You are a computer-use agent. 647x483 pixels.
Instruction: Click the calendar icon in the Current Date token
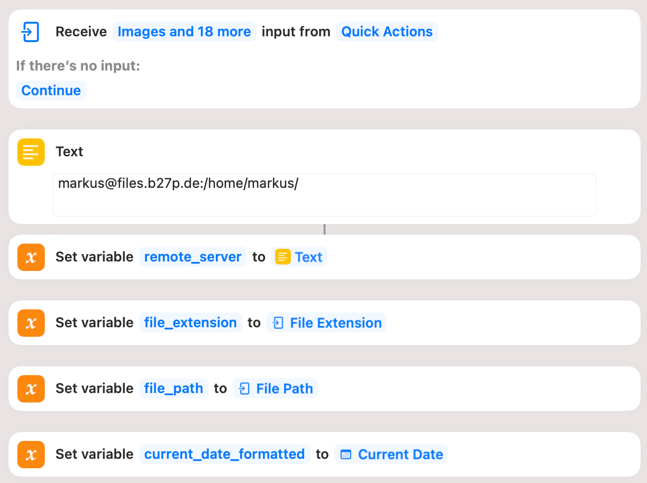click(x=347, y=454)
